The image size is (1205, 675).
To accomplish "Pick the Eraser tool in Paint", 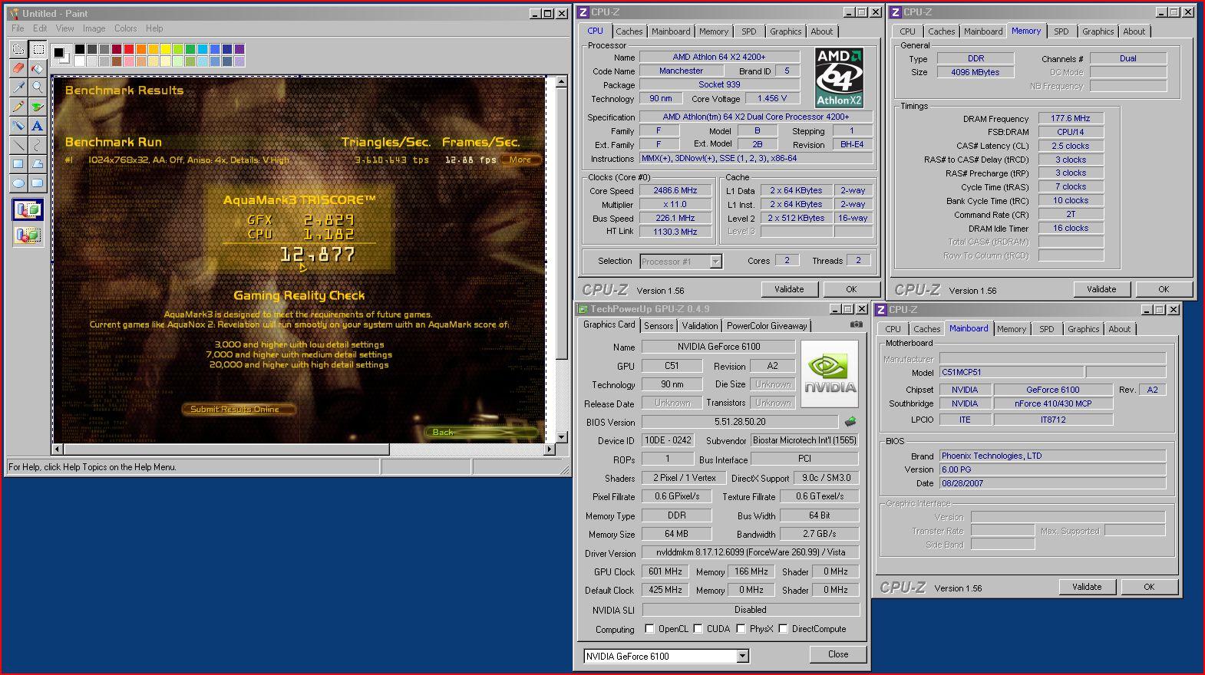I will coord(18,69).
